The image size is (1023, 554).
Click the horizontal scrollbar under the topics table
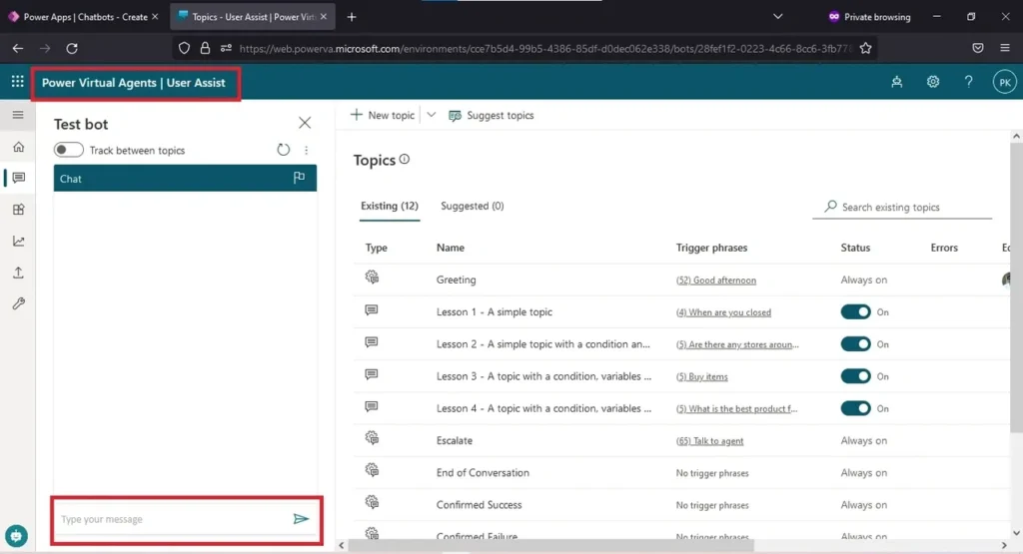550,545
